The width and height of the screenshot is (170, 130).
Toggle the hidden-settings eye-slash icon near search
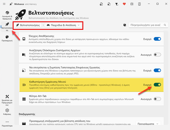pos(125,25)
